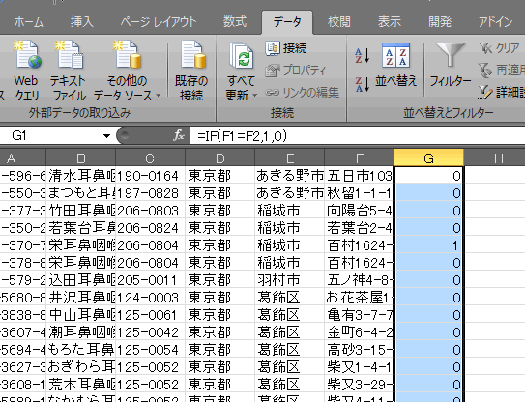Import from テキスト ファイル

coord(69,71)
